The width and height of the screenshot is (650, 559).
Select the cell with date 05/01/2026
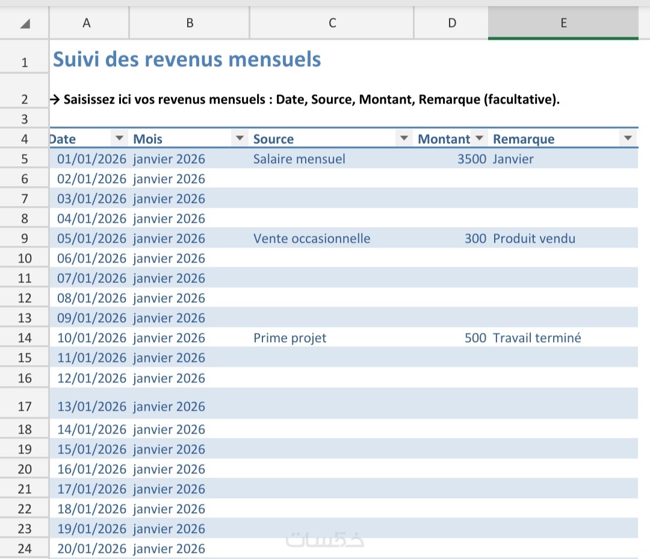pos(89,238)
